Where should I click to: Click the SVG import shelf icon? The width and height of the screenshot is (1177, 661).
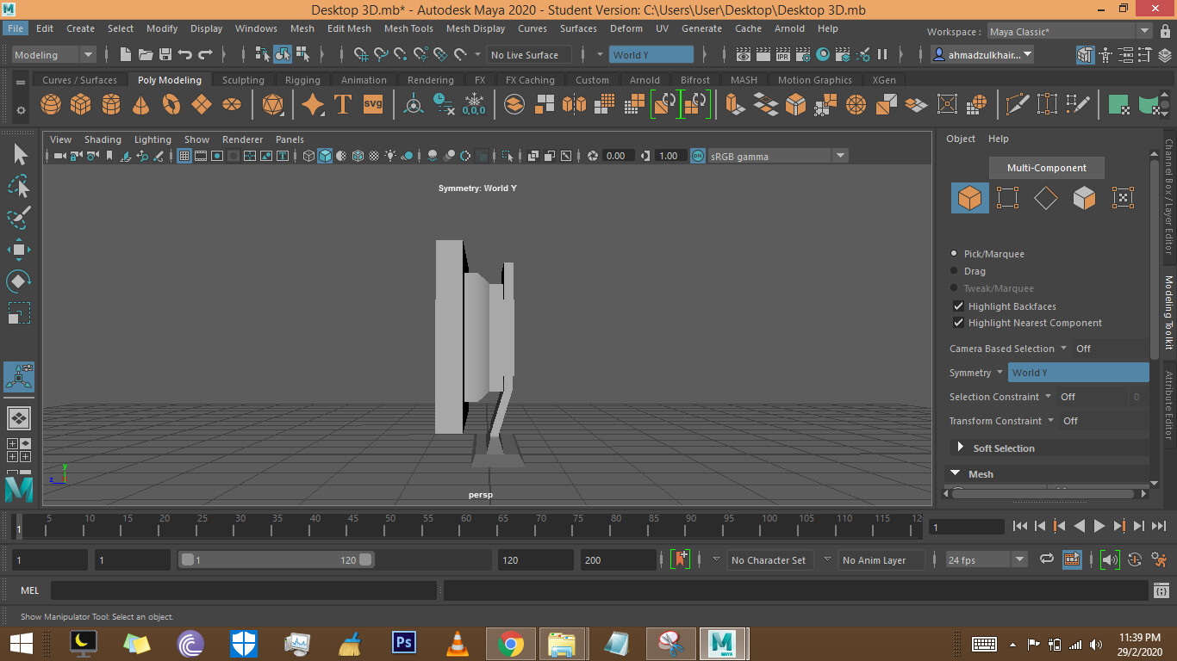[372, 105]
